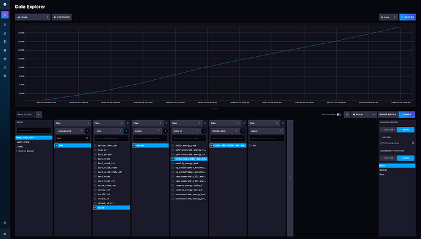
Task: Uncheck the sensor domain checkbox
Action: pos(134,145)
